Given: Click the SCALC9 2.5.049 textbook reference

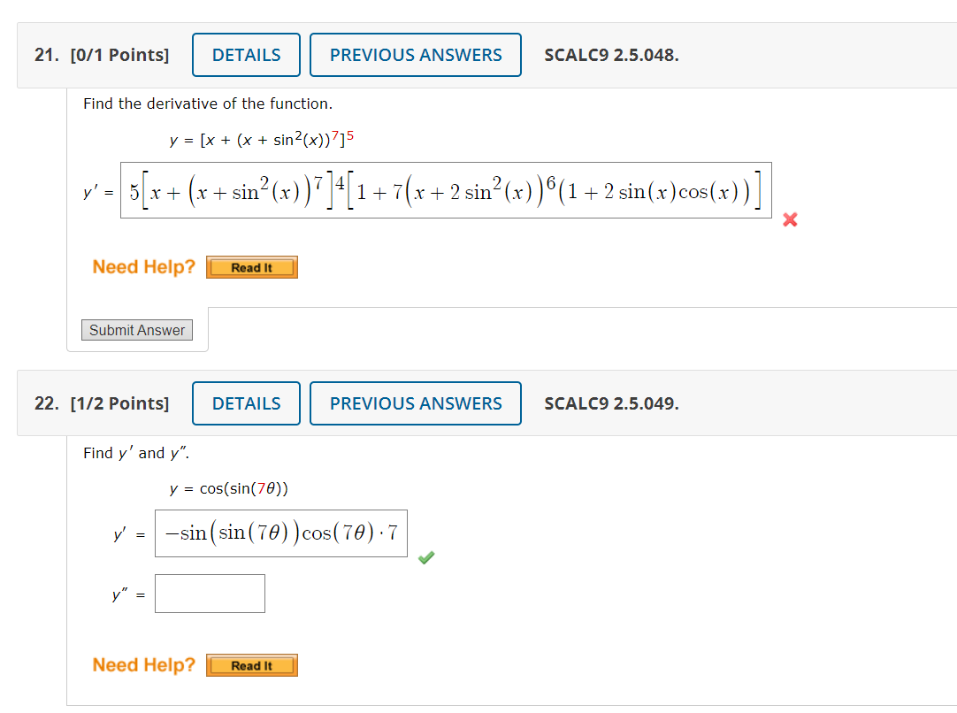Looking at the screenshot, I should pyautogui.click(x=611, y=403).
